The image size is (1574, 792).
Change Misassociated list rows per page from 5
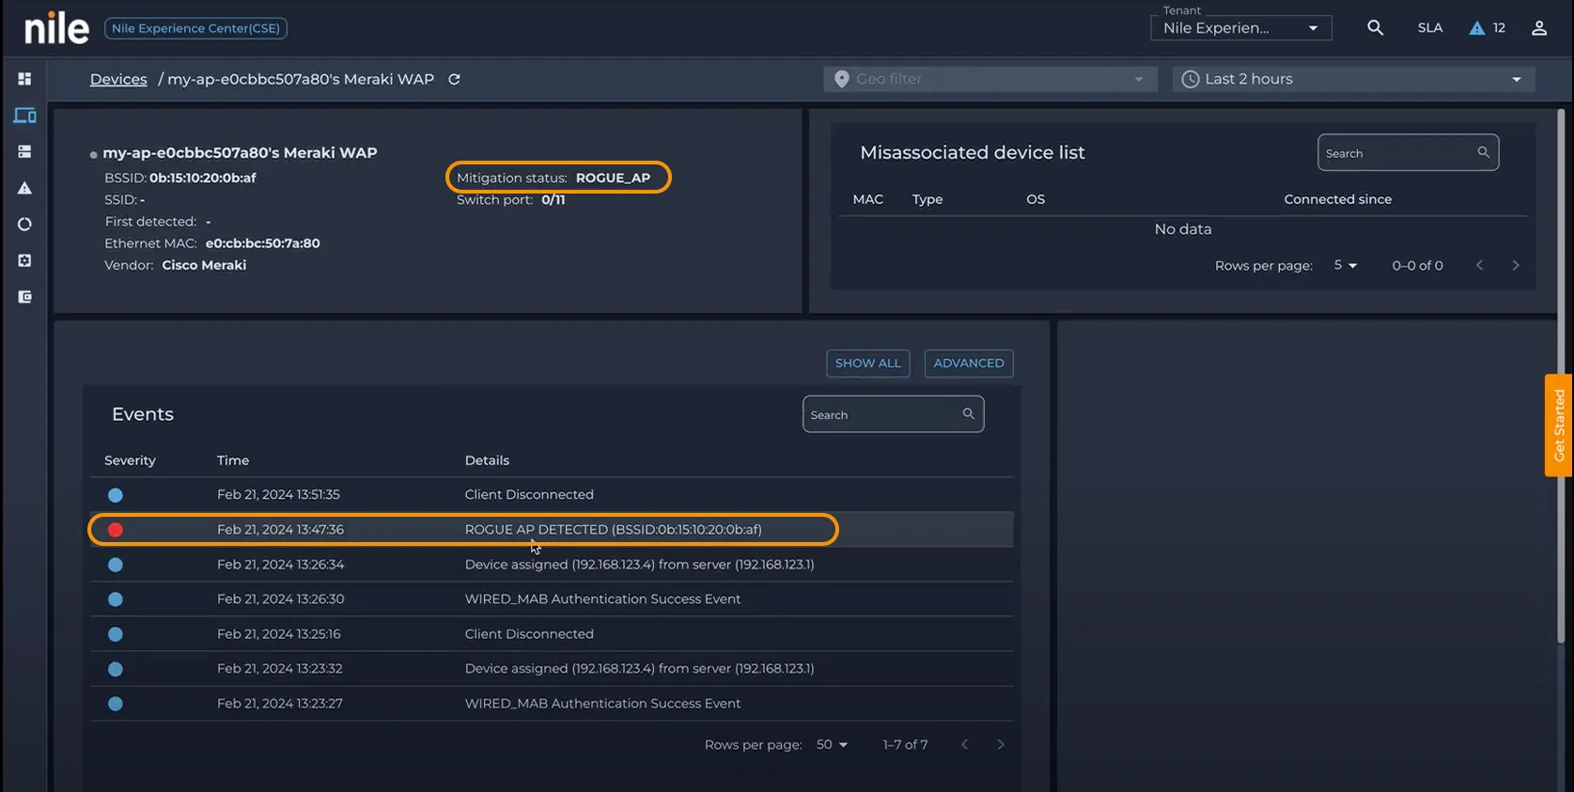coord(1346,265)
